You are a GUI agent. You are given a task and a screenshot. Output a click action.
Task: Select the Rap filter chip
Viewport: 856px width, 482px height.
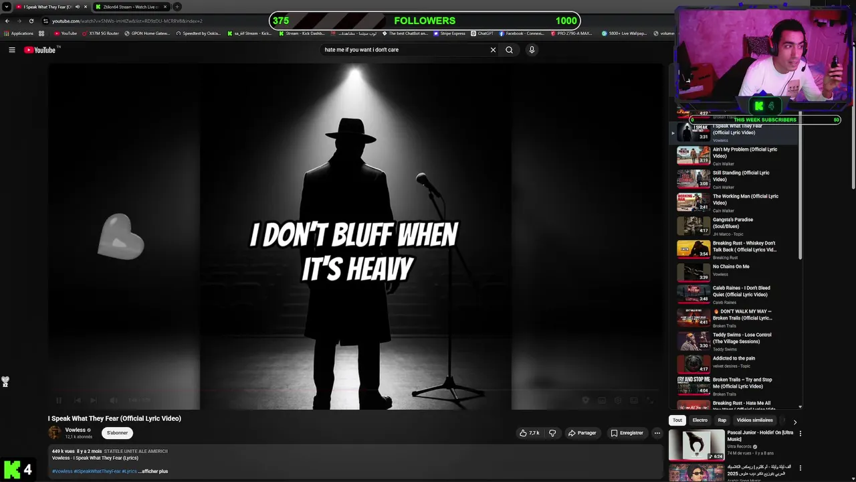pos(722,420)
